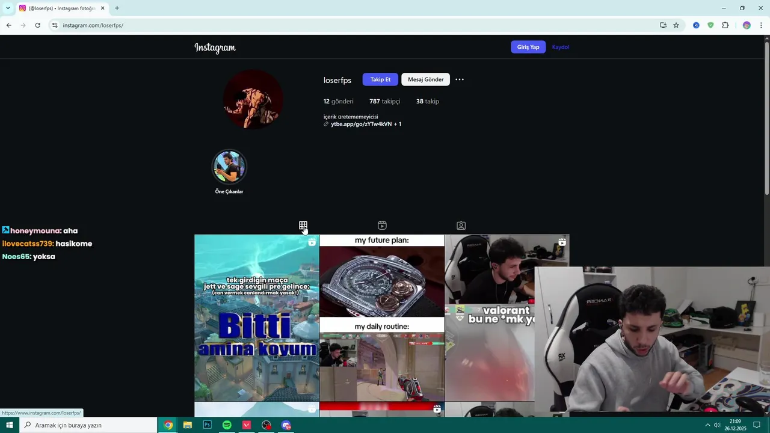Viewport: 770px width, 433px height.
Task: Open the 'valorant bu ne' reel thumbnail
Action: pos(489,318)
